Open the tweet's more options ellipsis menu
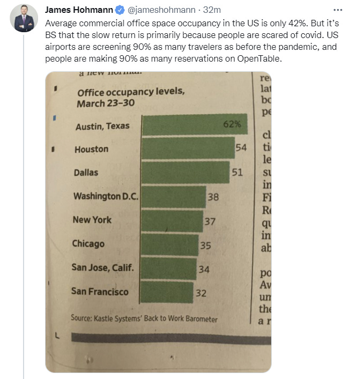 pos(337,10)
